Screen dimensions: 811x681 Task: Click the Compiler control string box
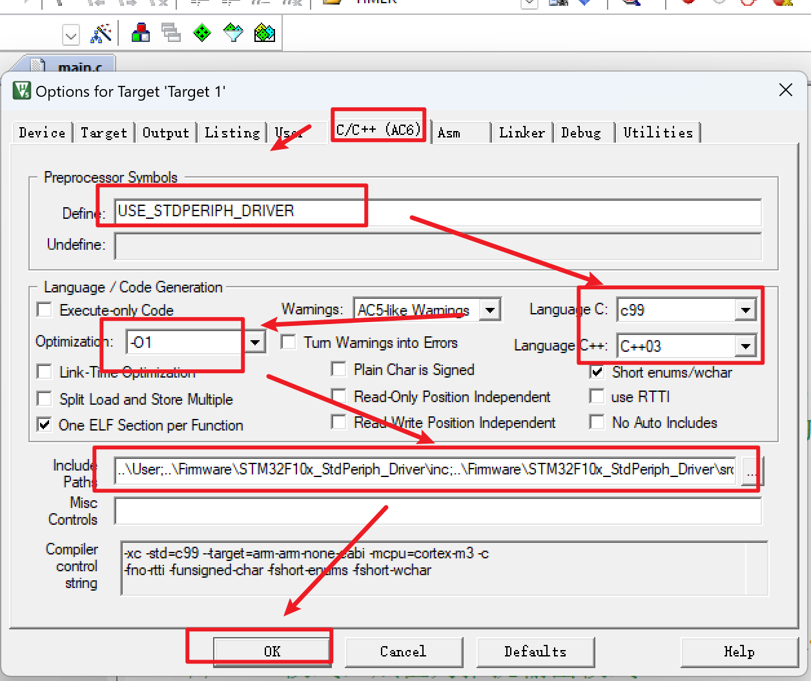coord(445,567)
